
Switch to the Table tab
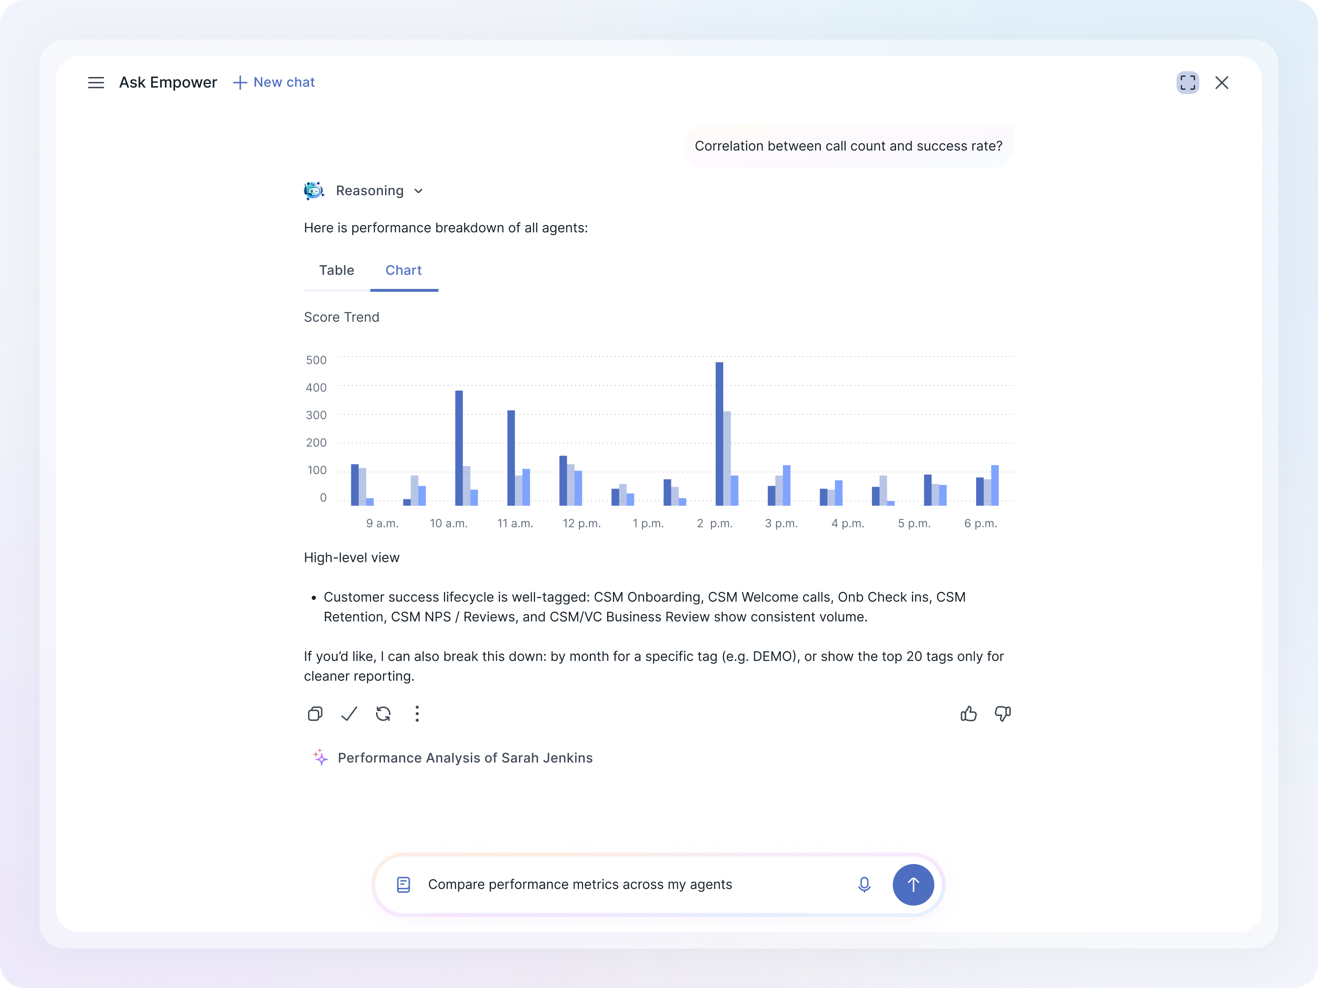tap(336, 270)
